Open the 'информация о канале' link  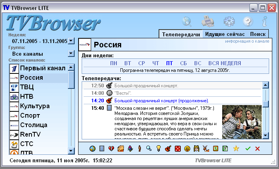tap(247, 41)
